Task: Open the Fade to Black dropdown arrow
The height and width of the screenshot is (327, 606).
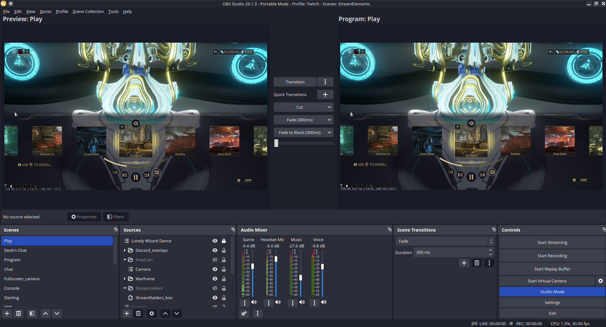Action: (x=329, y=132)
